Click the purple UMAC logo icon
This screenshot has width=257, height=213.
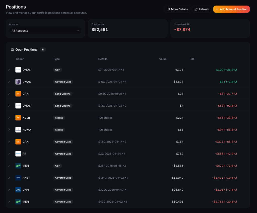pos(18,82)
